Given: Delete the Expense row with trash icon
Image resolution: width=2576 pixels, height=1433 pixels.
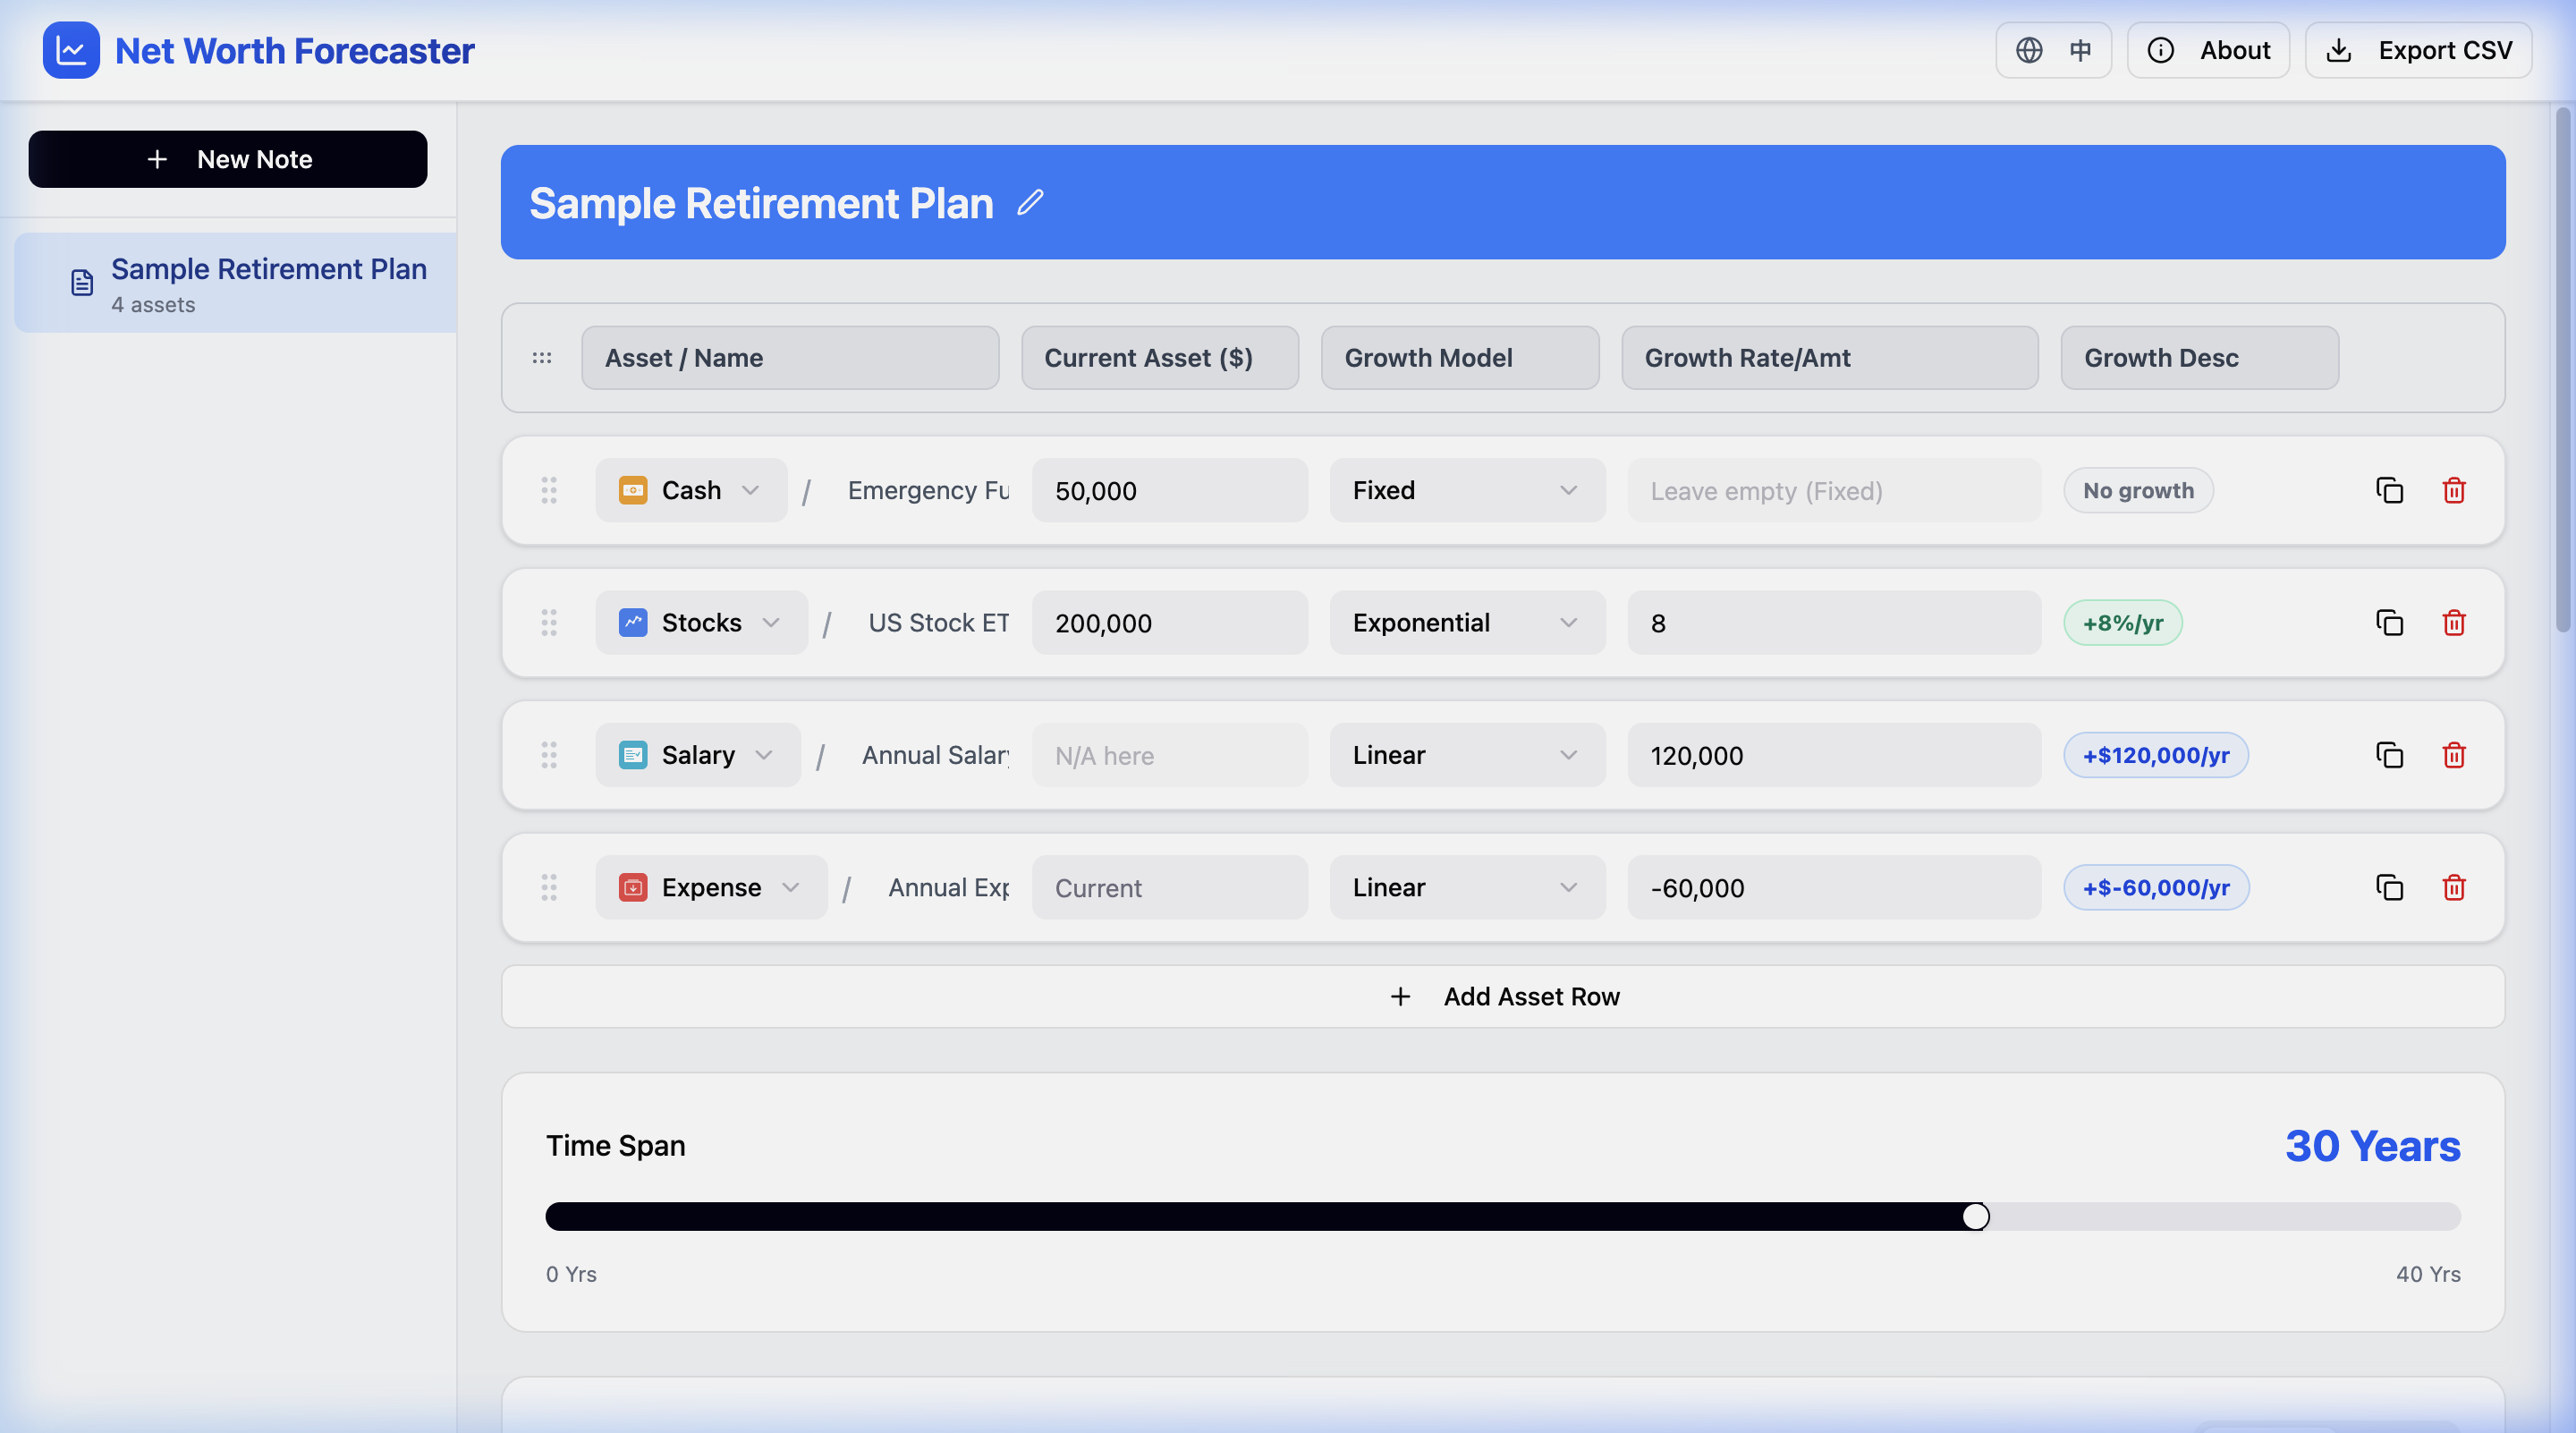Looking at the screenshot, I should [2453, 887].
